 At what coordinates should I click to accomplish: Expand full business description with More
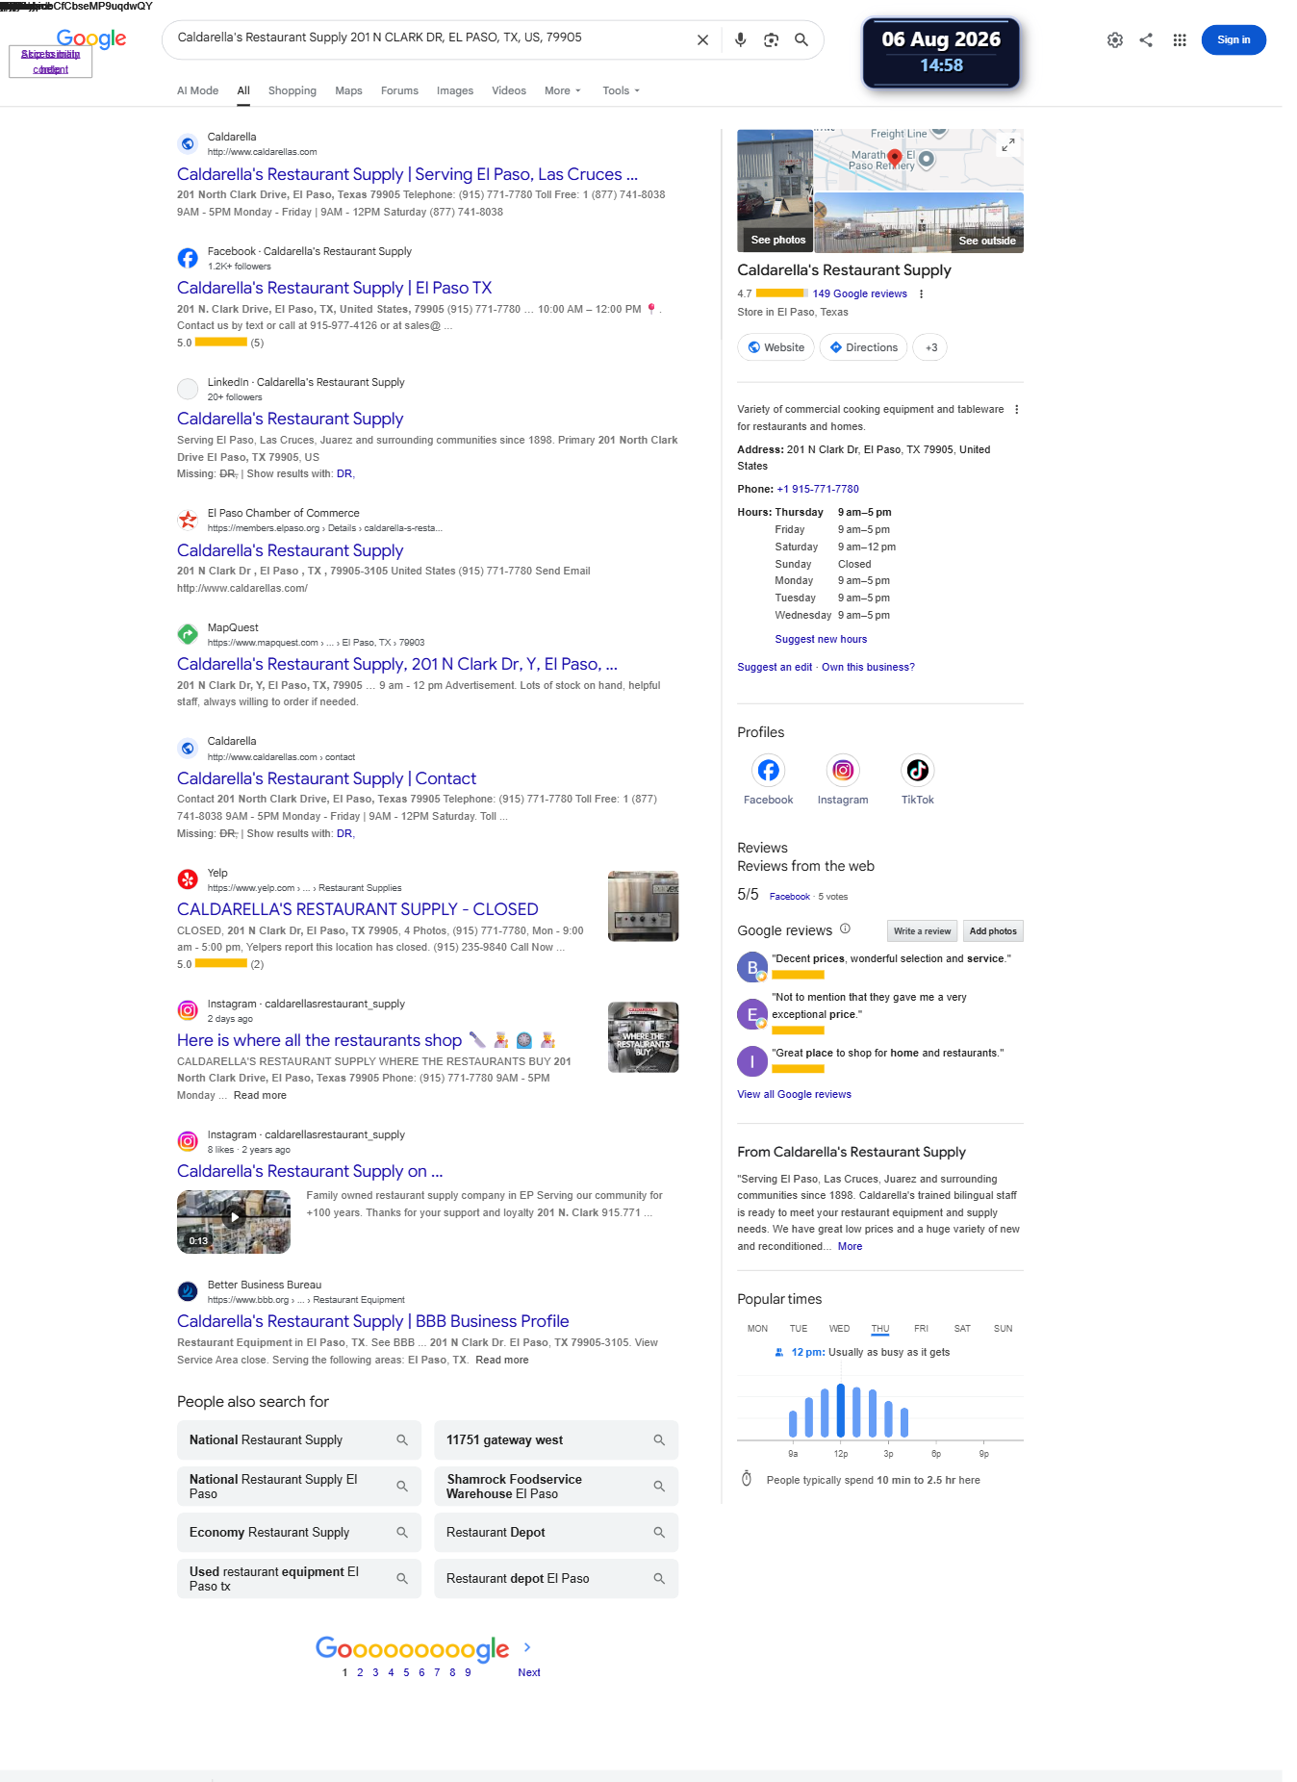[850, 1247]
